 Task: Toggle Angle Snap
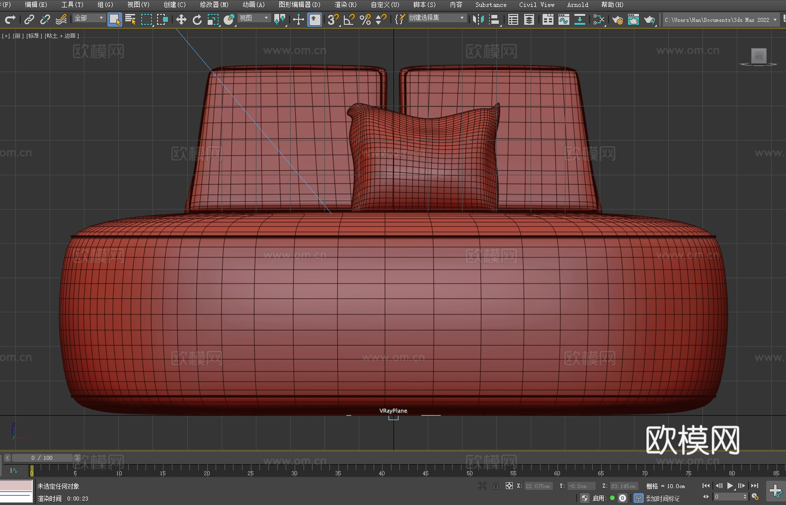pos(349,19)
